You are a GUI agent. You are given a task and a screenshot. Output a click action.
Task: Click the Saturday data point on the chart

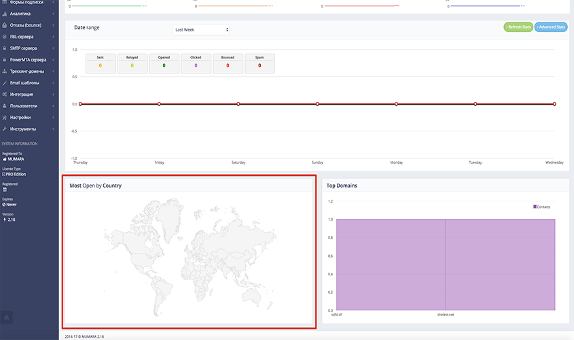click(238, 104)
